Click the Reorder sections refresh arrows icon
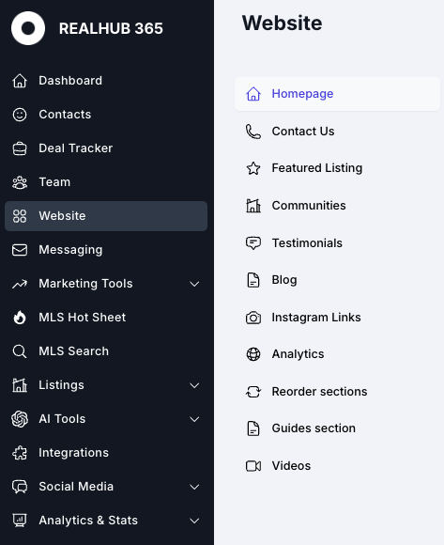Screen dimensions: 444x545 pyautogui.click(x=253, y=392)
